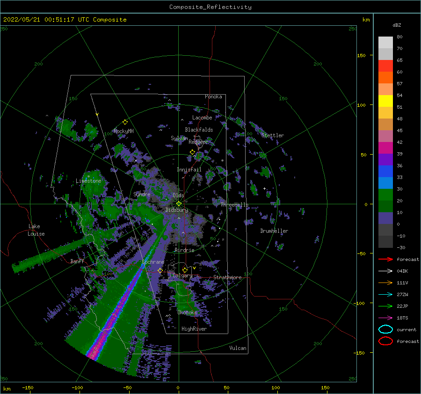Select the blue 33-36 dBZ swatch

[385, 171]
